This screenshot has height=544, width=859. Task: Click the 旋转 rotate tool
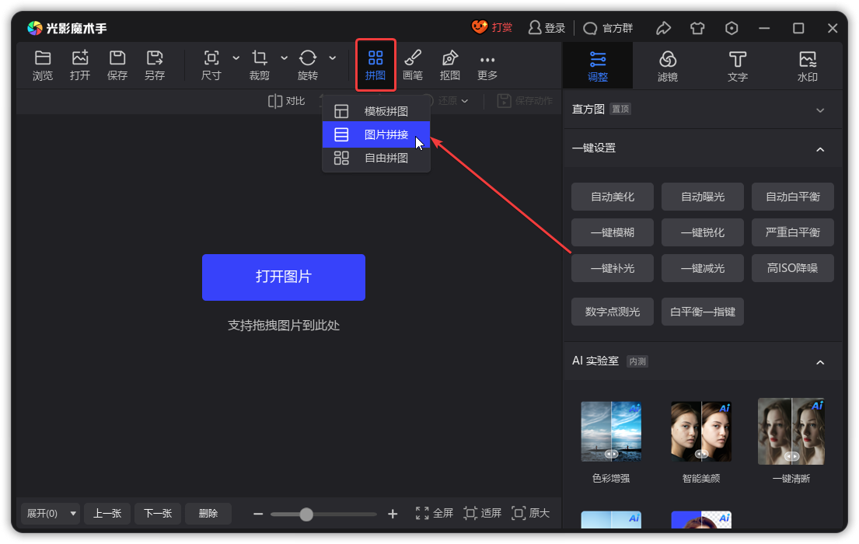307,65
